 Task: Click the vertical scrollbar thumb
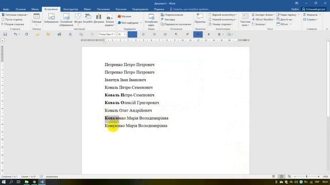328,80
